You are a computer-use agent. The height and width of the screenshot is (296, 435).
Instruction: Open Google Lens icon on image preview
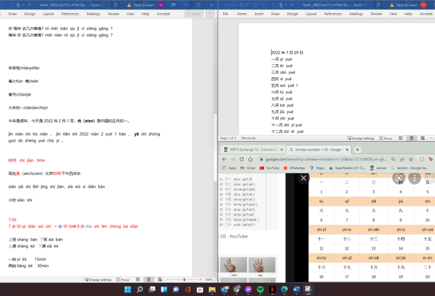(x=398, y=178)
